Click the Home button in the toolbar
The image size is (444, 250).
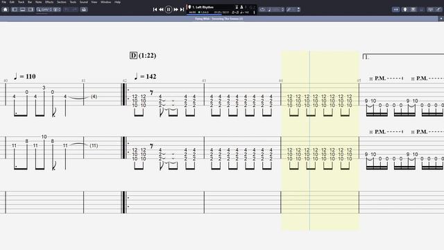click(x=5, y=9)
